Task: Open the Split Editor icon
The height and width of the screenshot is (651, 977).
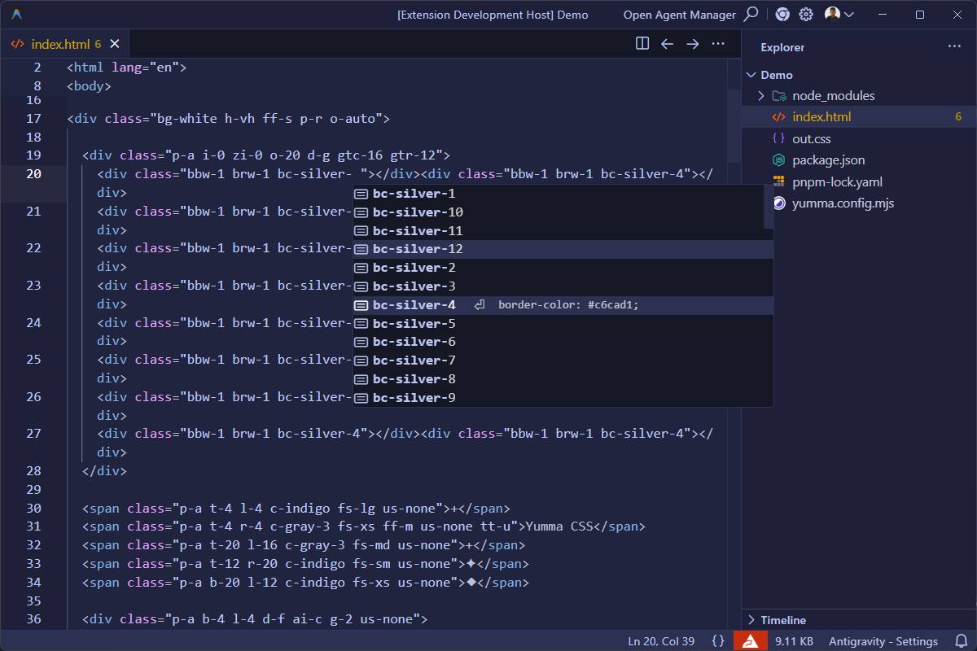Action: [x=642, y=43]
